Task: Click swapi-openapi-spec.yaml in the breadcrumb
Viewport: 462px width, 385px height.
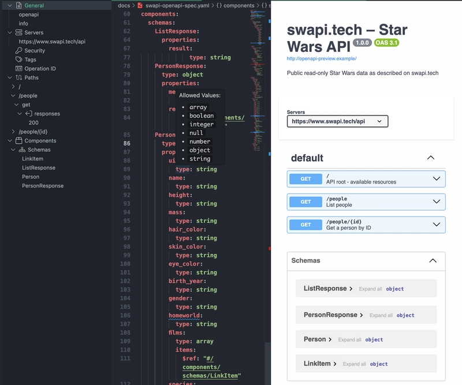Action: point(177,5)
